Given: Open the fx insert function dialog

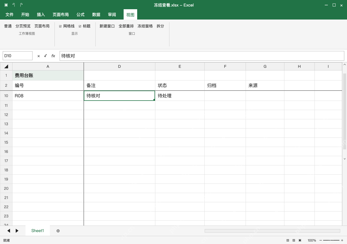Looking at the screenshot, I should click(x=53, y=56).
